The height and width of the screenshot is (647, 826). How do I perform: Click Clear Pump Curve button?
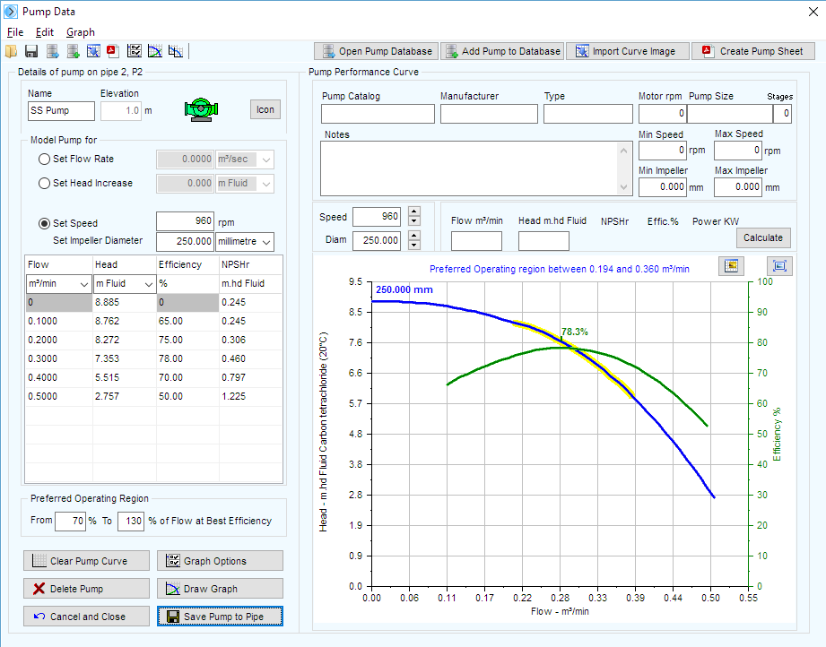coord(86,561)
